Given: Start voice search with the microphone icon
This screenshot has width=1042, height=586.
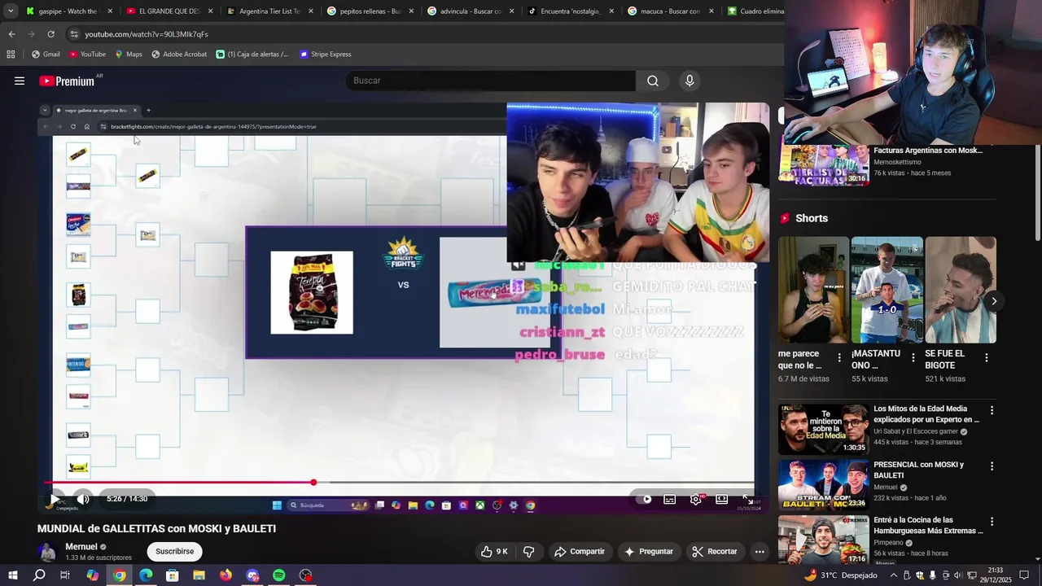Looking at the screenshot, I should point(690,81).
